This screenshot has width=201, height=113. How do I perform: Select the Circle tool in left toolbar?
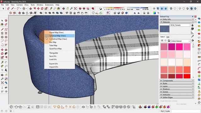tap(2, 37)
